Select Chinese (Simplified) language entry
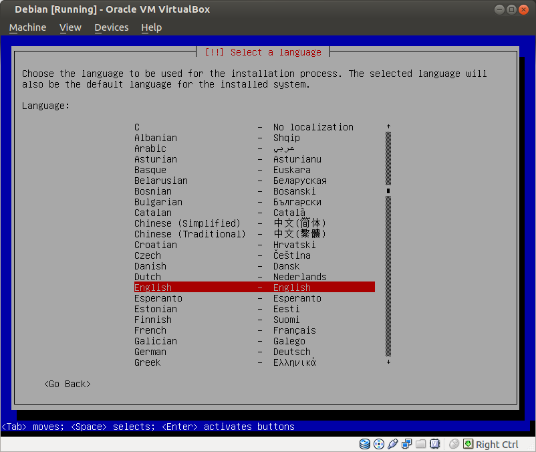 (187, 223)
